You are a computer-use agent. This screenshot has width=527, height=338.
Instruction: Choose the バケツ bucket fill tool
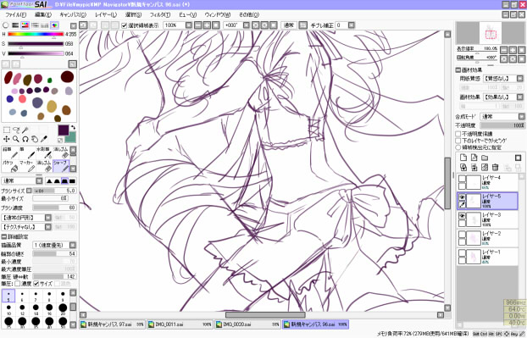point(10,166)
